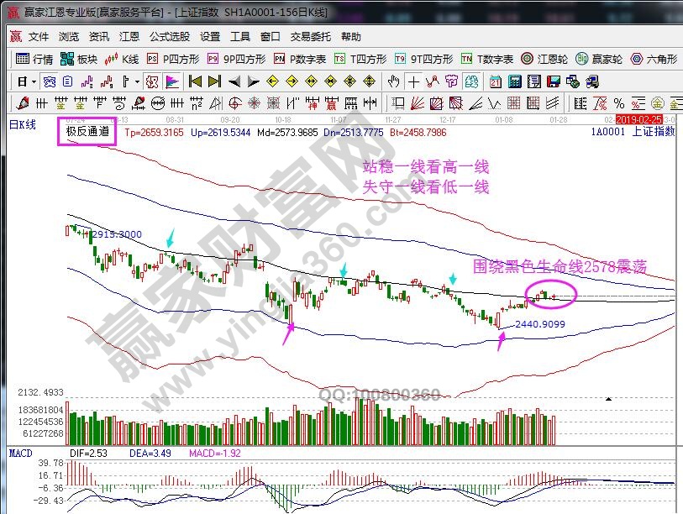Viewport: 683px width, 514px height.
Task: Jump to the first bar with skip-back arrow
Action: coord(195,81)
